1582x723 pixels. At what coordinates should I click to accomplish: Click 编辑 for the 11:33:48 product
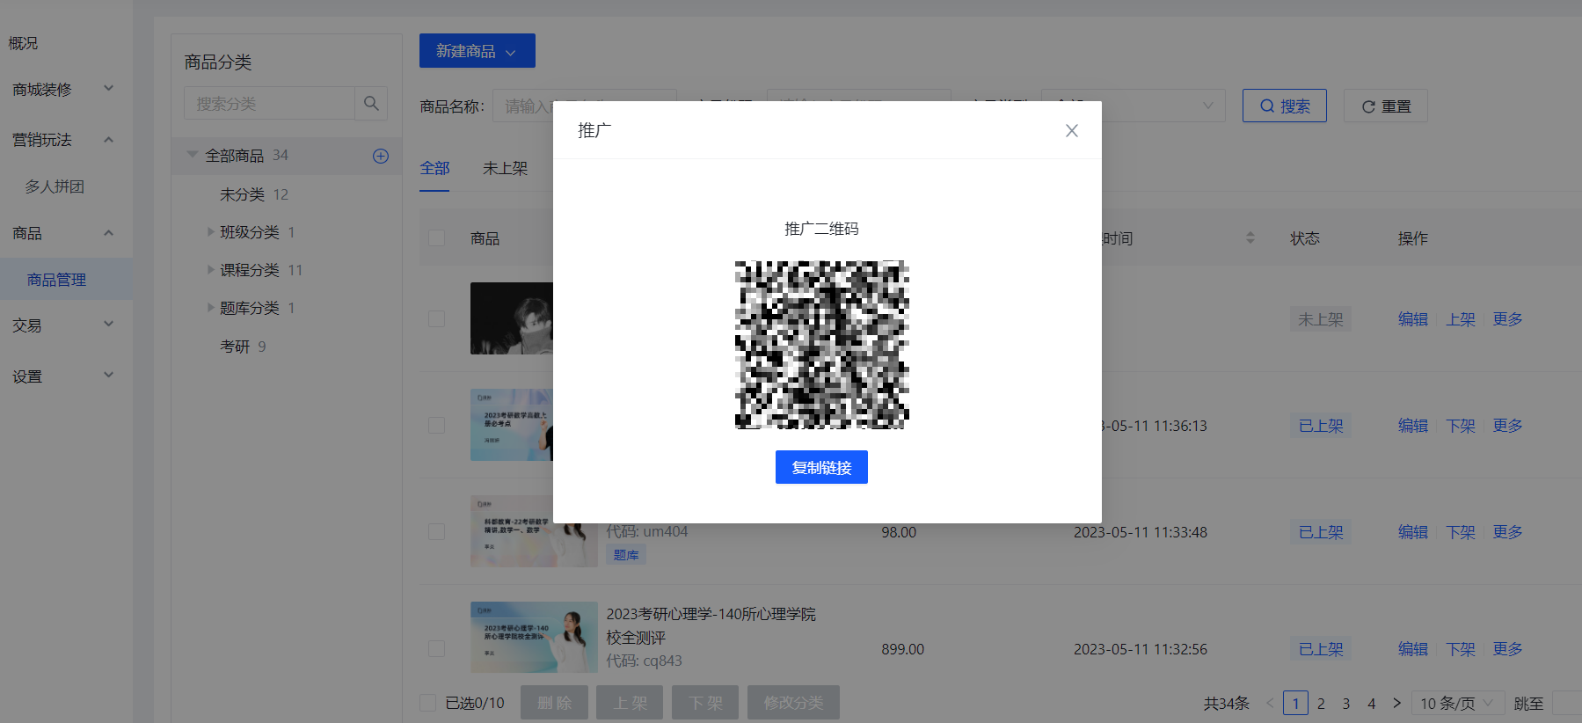(1413, 532)
